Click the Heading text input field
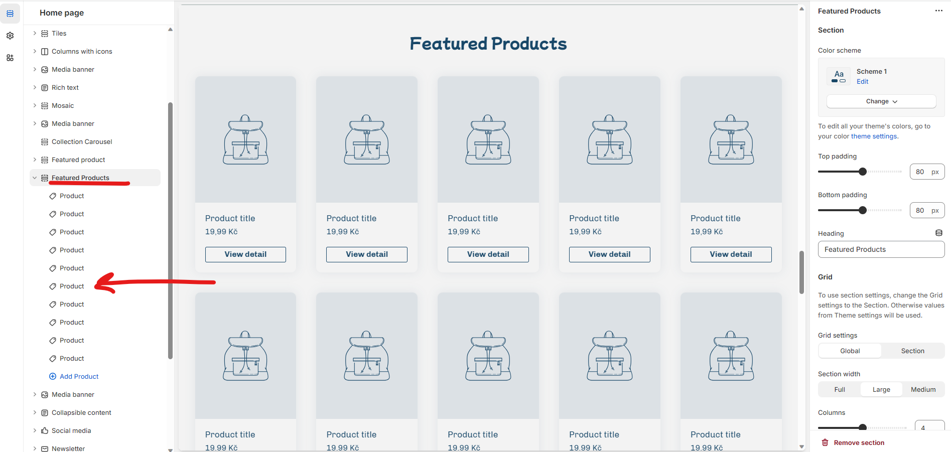The height and width of the screenshot is (452, 951). (881, 249)
